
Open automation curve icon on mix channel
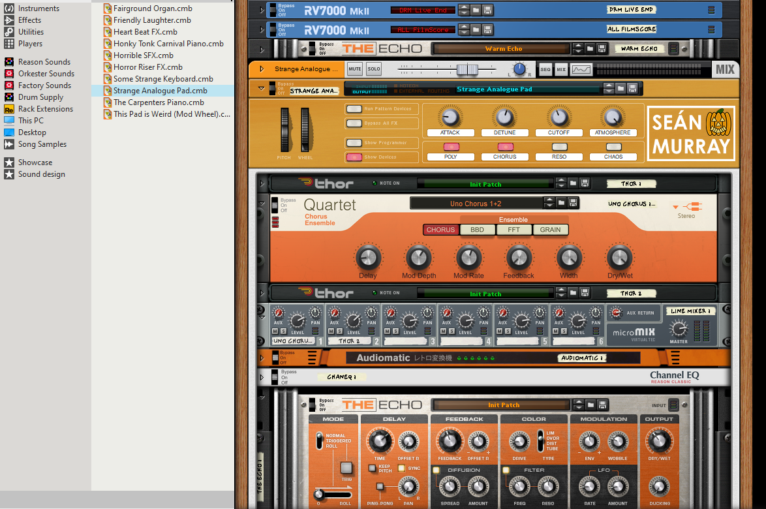pyautogui.click(x=581, y=69)
